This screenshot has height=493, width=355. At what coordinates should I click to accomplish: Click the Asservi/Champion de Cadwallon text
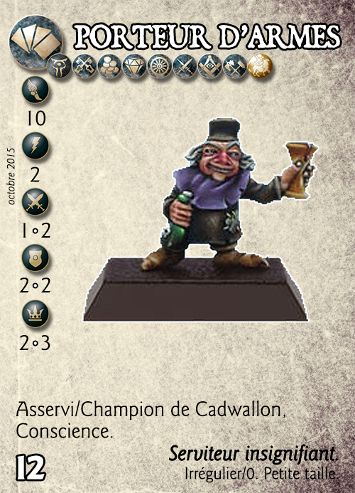tap(151, 410)
